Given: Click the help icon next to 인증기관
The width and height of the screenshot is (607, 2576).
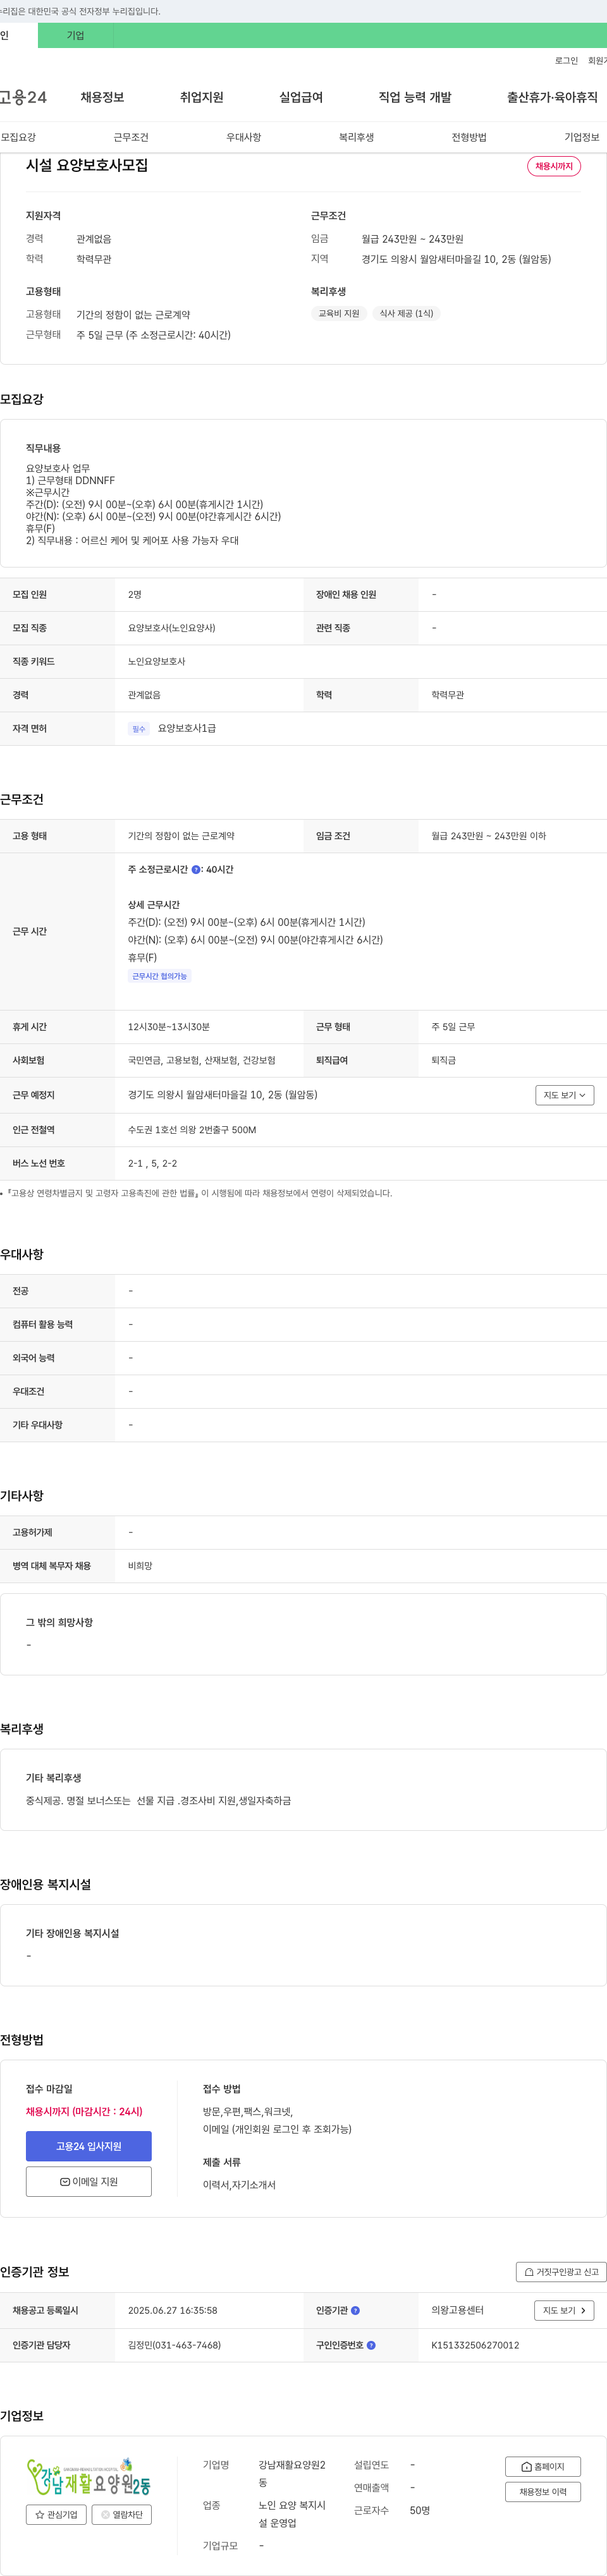Looking at the screenshot, I should pos(355,2310).
